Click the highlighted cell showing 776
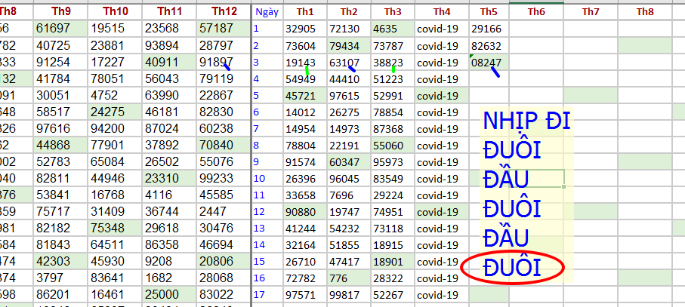Viewport: 685px width, 307px height. pos(349,278)
